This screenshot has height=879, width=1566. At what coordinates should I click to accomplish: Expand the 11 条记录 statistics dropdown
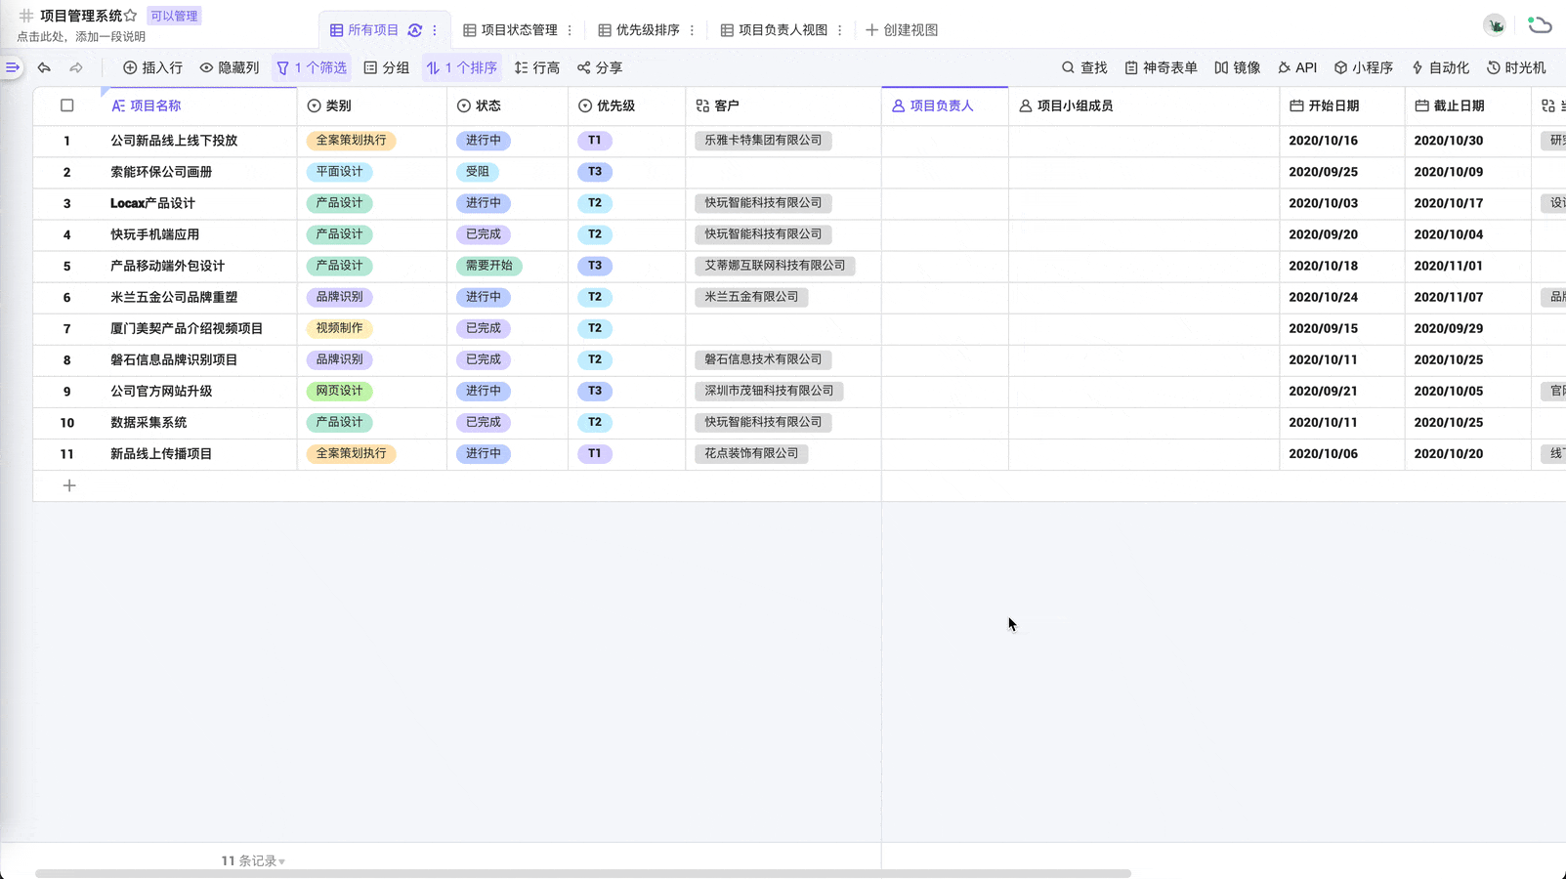coord(253,860)
